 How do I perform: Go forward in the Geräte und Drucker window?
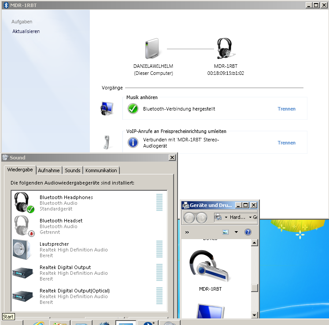coord(201,218)
